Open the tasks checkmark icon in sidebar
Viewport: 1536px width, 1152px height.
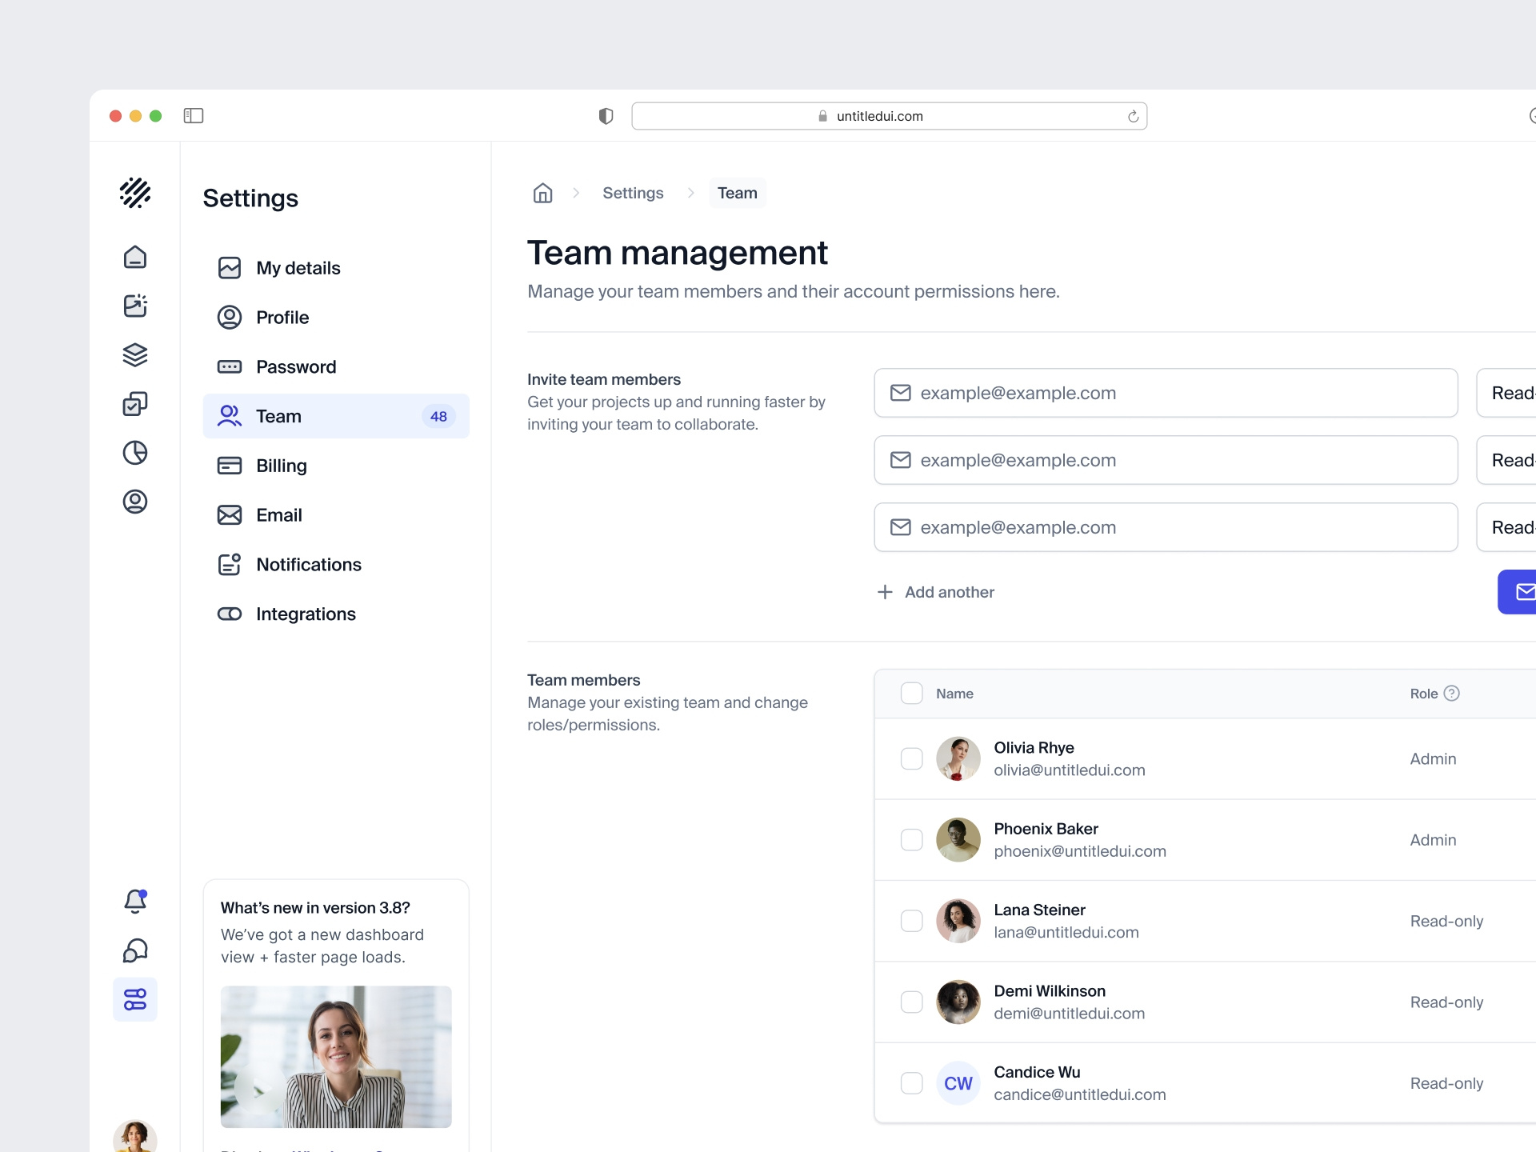[x=135, y=404]
